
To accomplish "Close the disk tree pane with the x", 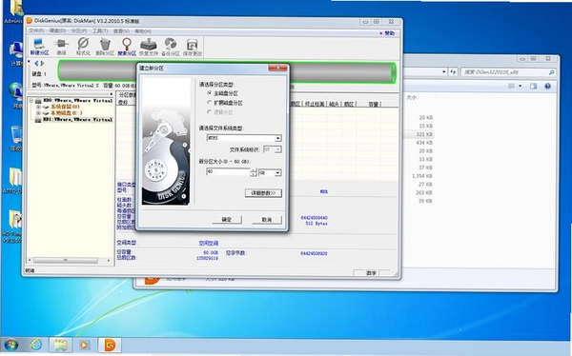I will (x=112, y=94).
